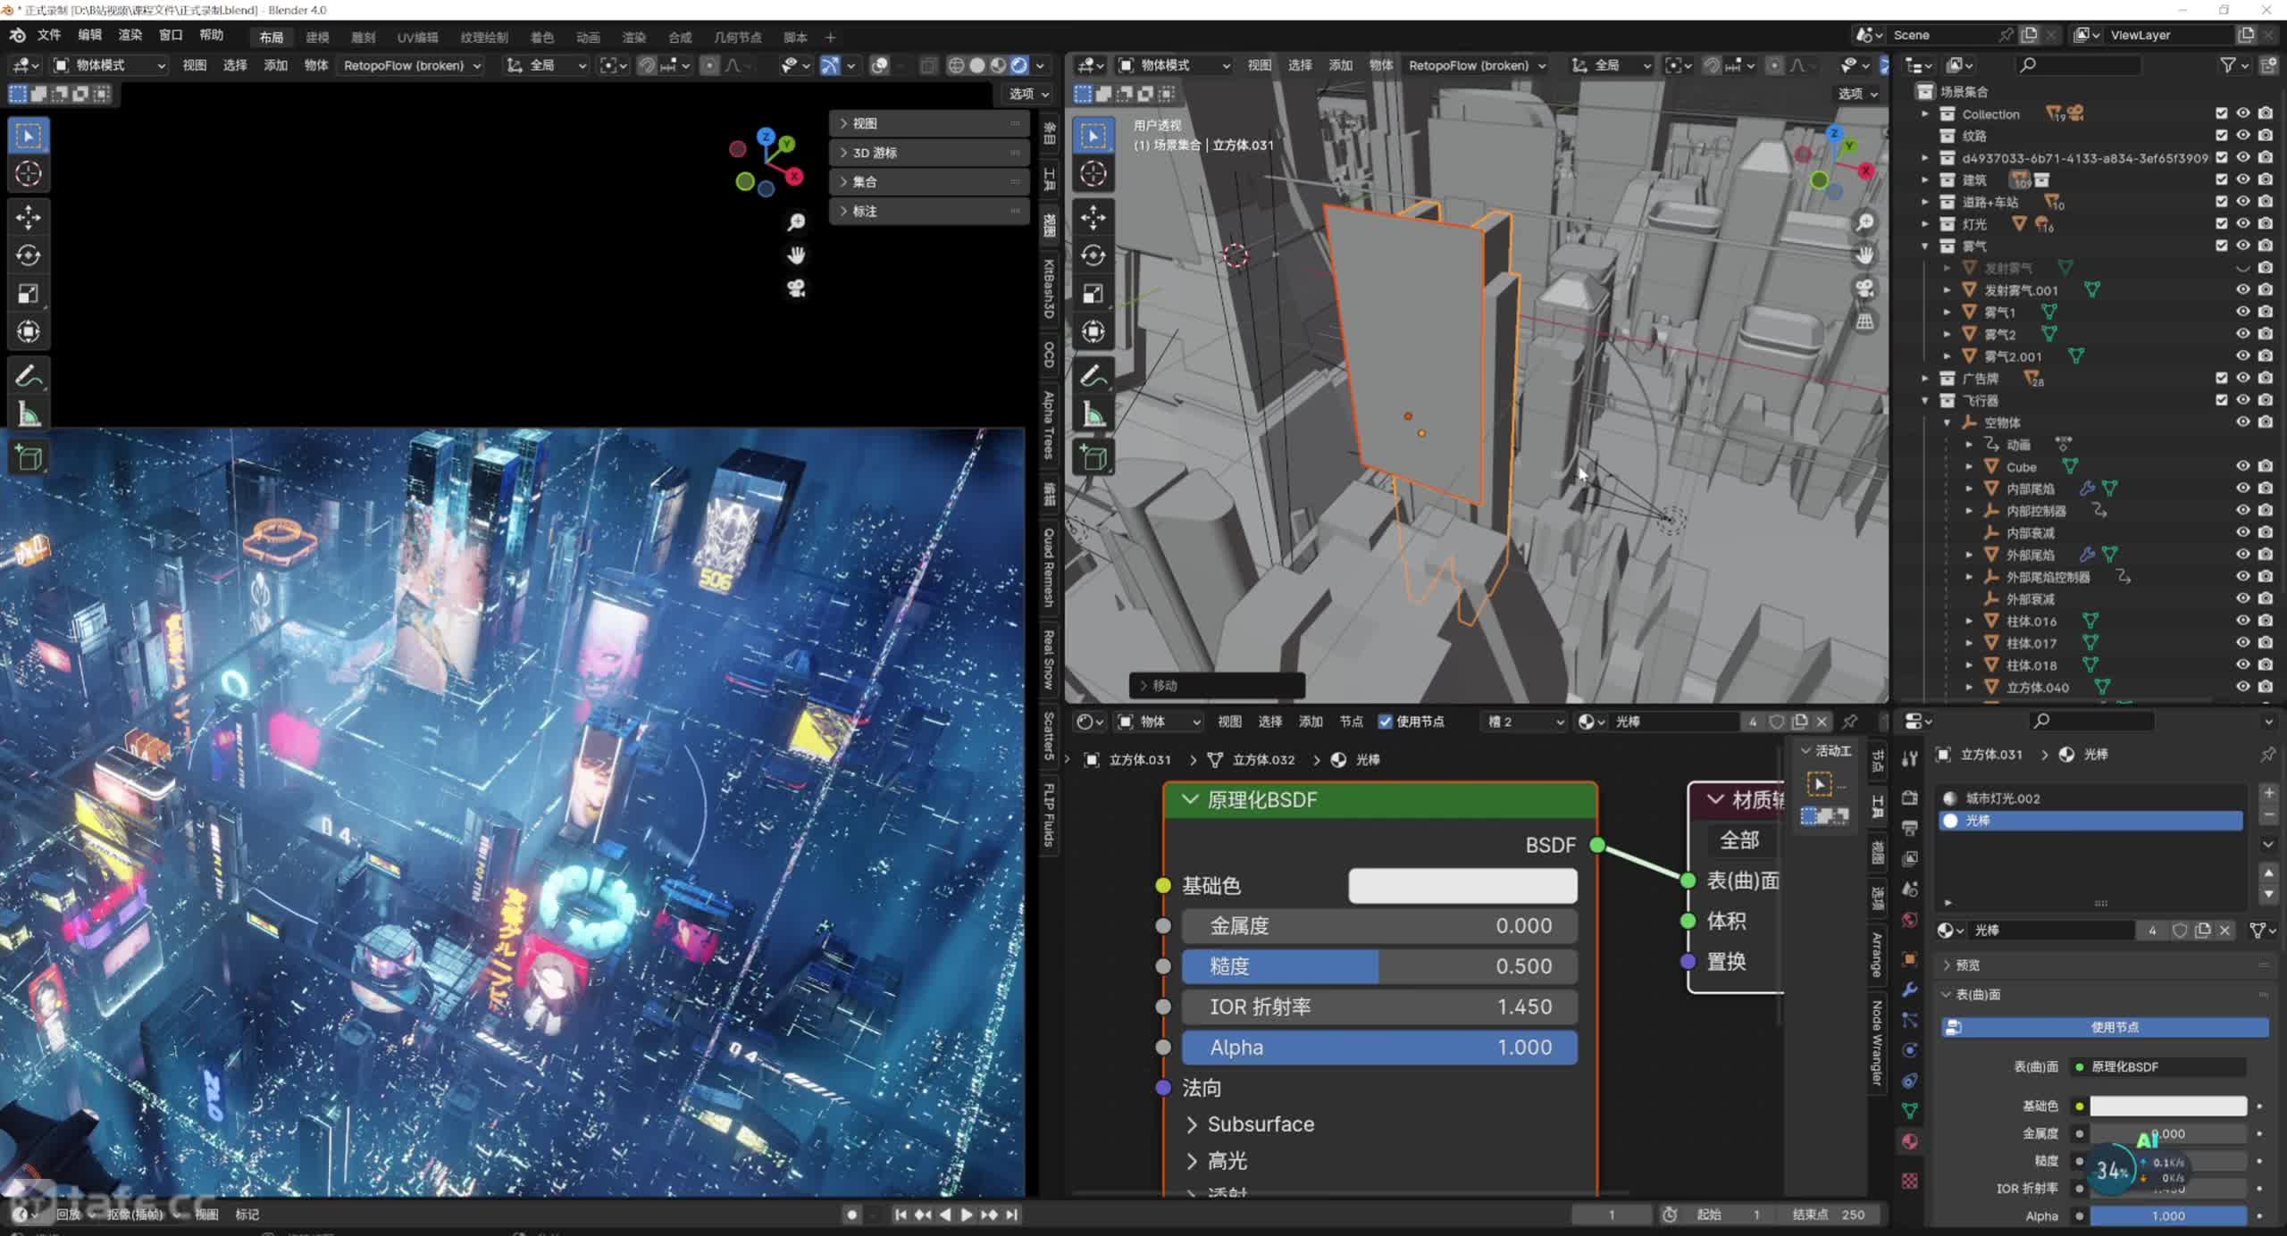
Task: Click the pan hand icon in left viewport
Action: pos(796,255)
